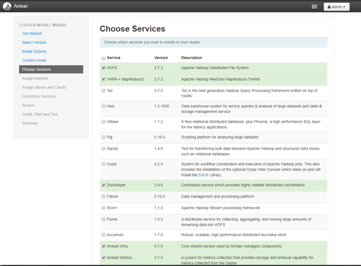361x266 pixels.
Task: Check the Accumulo service checkbox
Action: pyautogui.click(x=104, y=235)
